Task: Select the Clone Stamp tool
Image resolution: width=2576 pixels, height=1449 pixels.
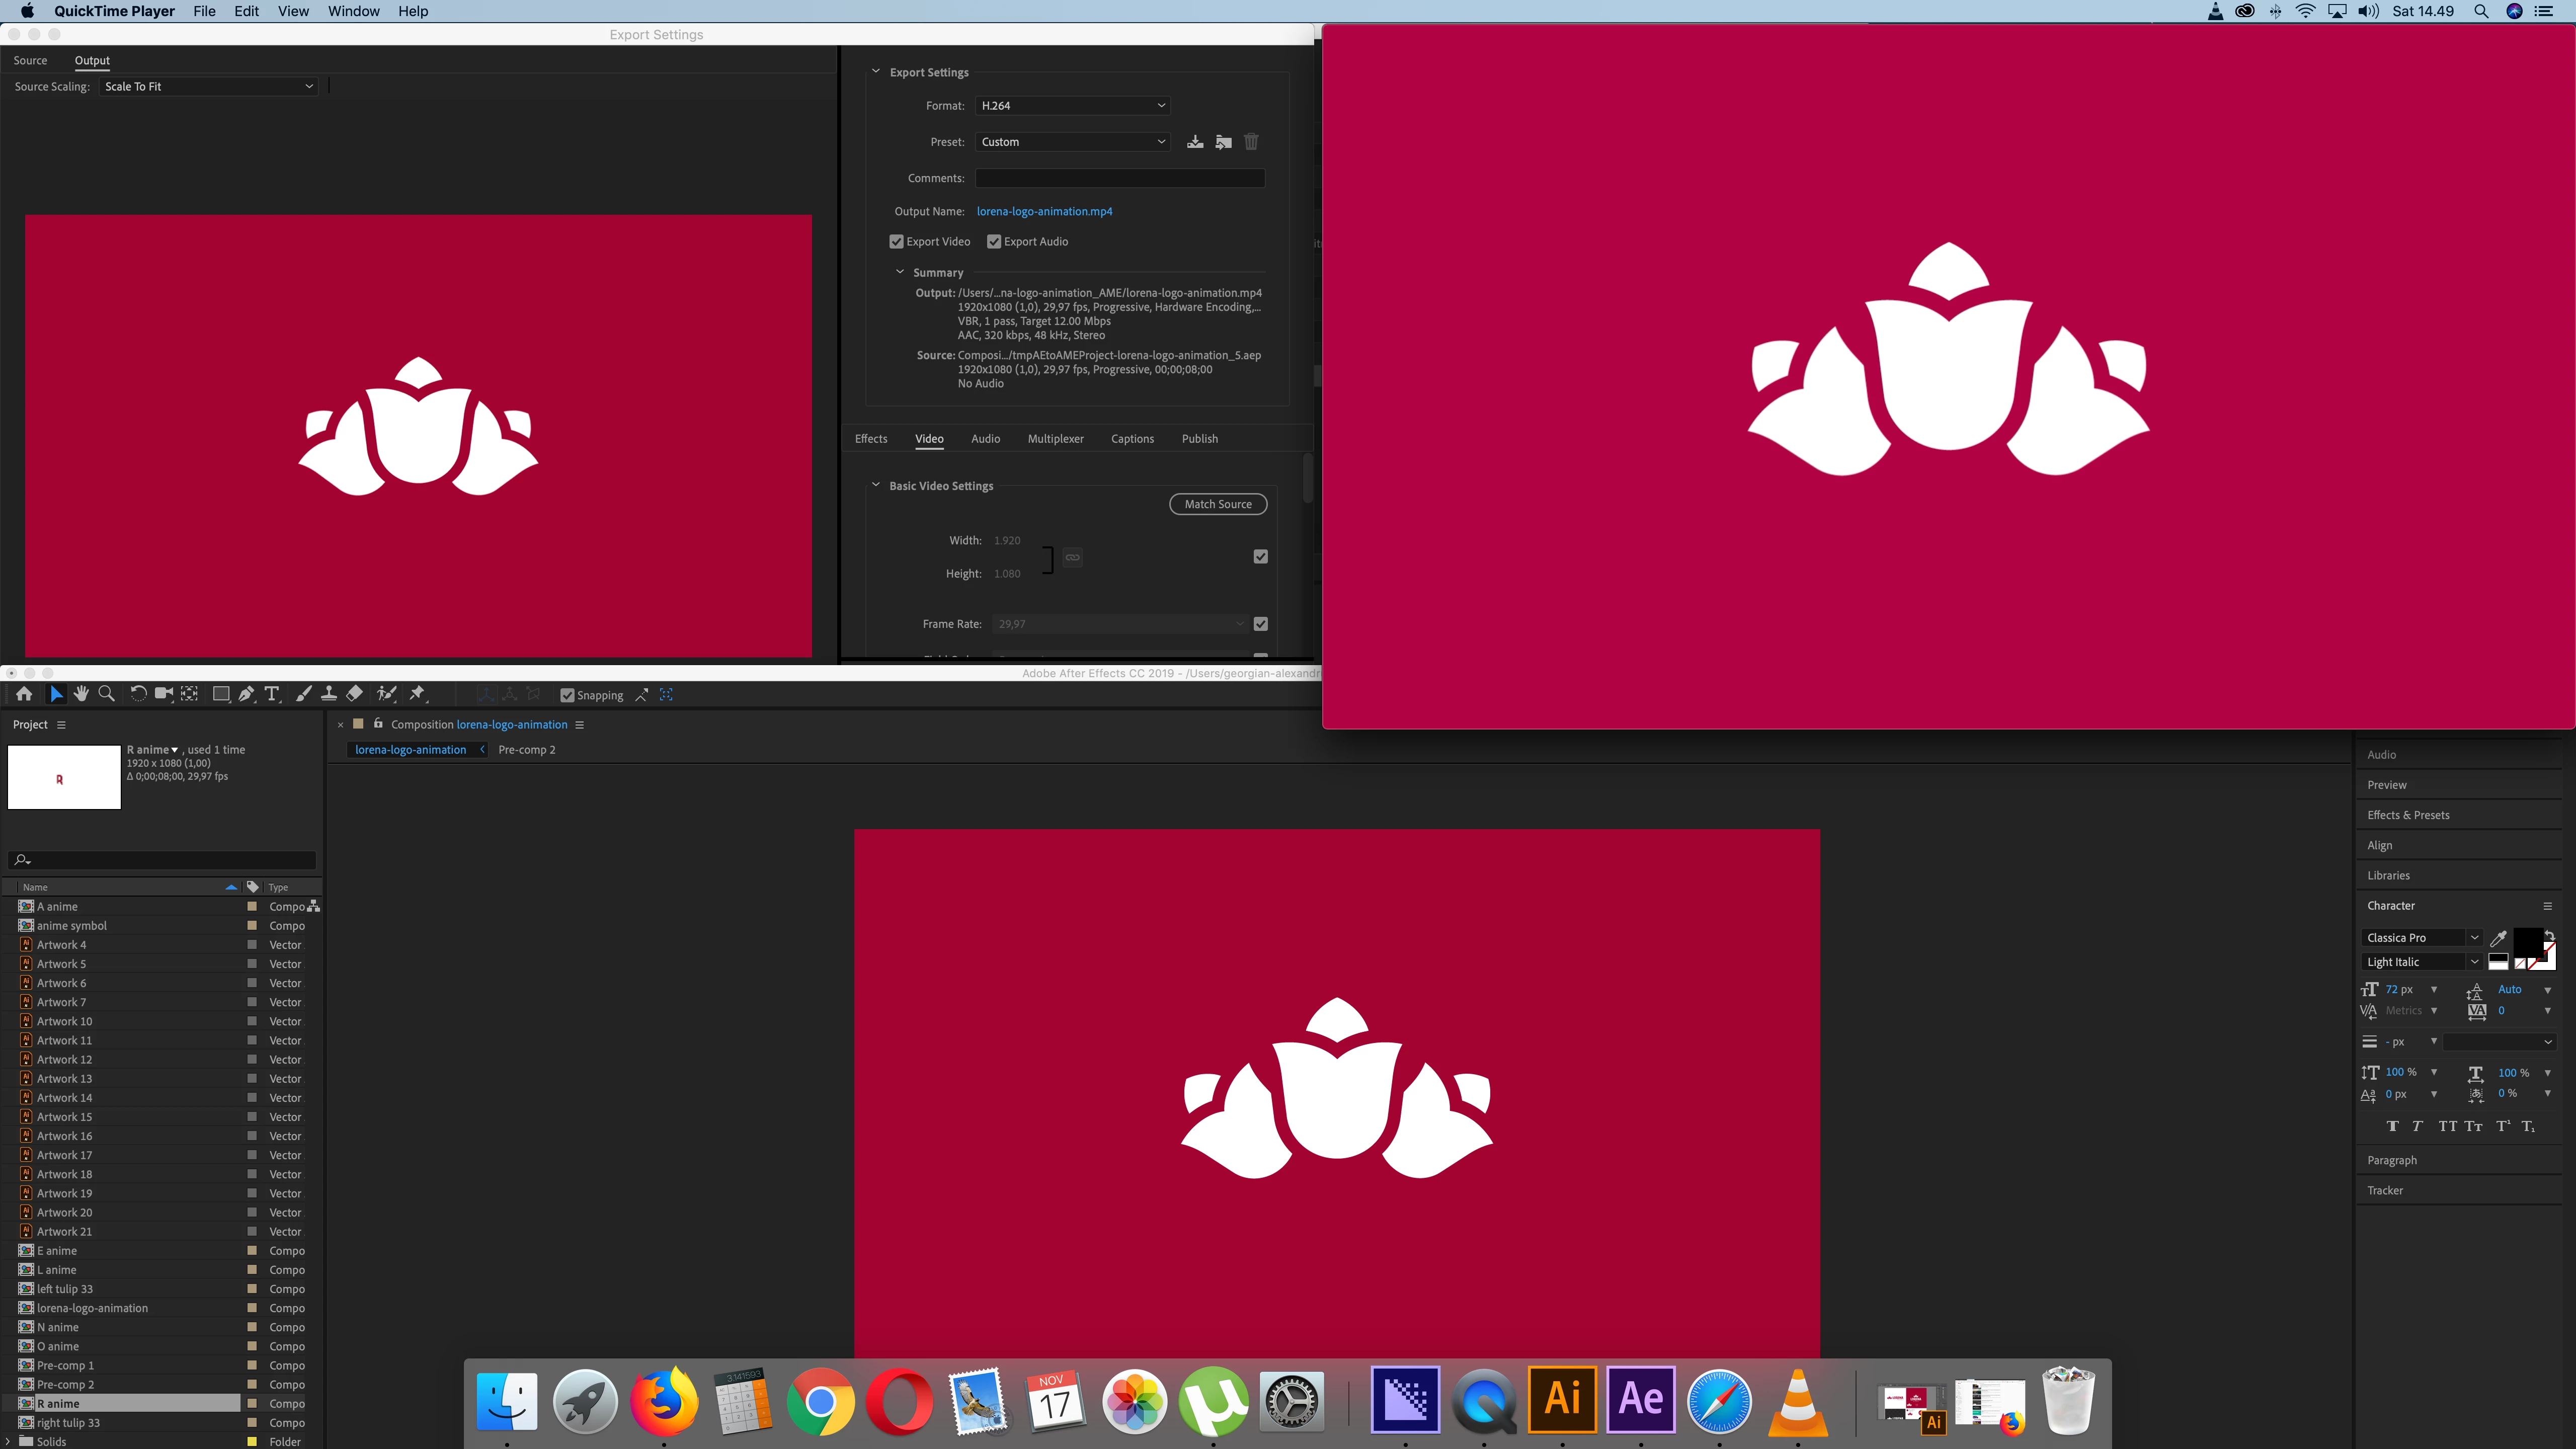Action: pos(329,694)
